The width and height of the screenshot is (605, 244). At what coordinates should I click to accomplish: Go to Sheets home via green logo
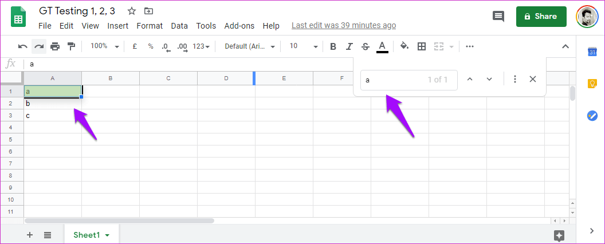coord(18,17)
